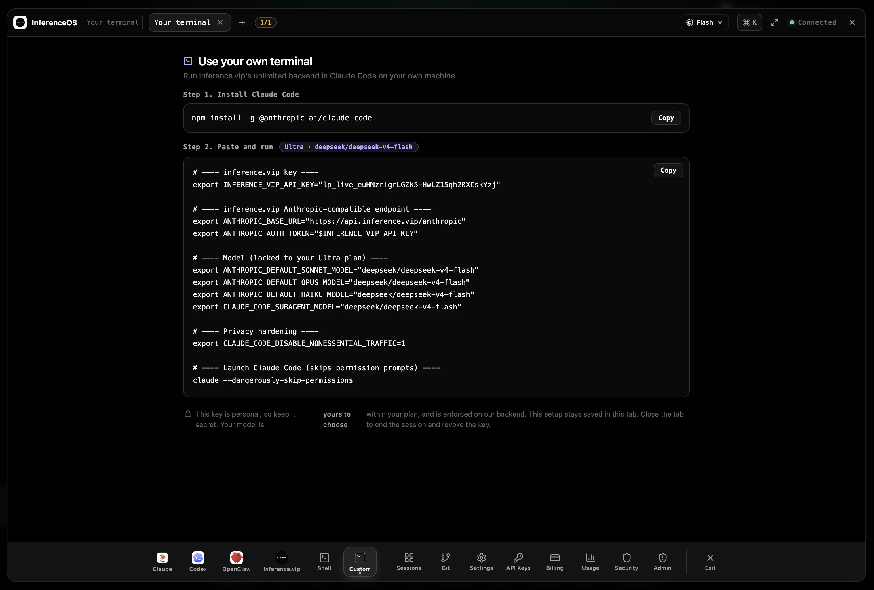Close the 'Your terminal' tab
Viewport: 874px width, 590px height.
pos(221,22)
